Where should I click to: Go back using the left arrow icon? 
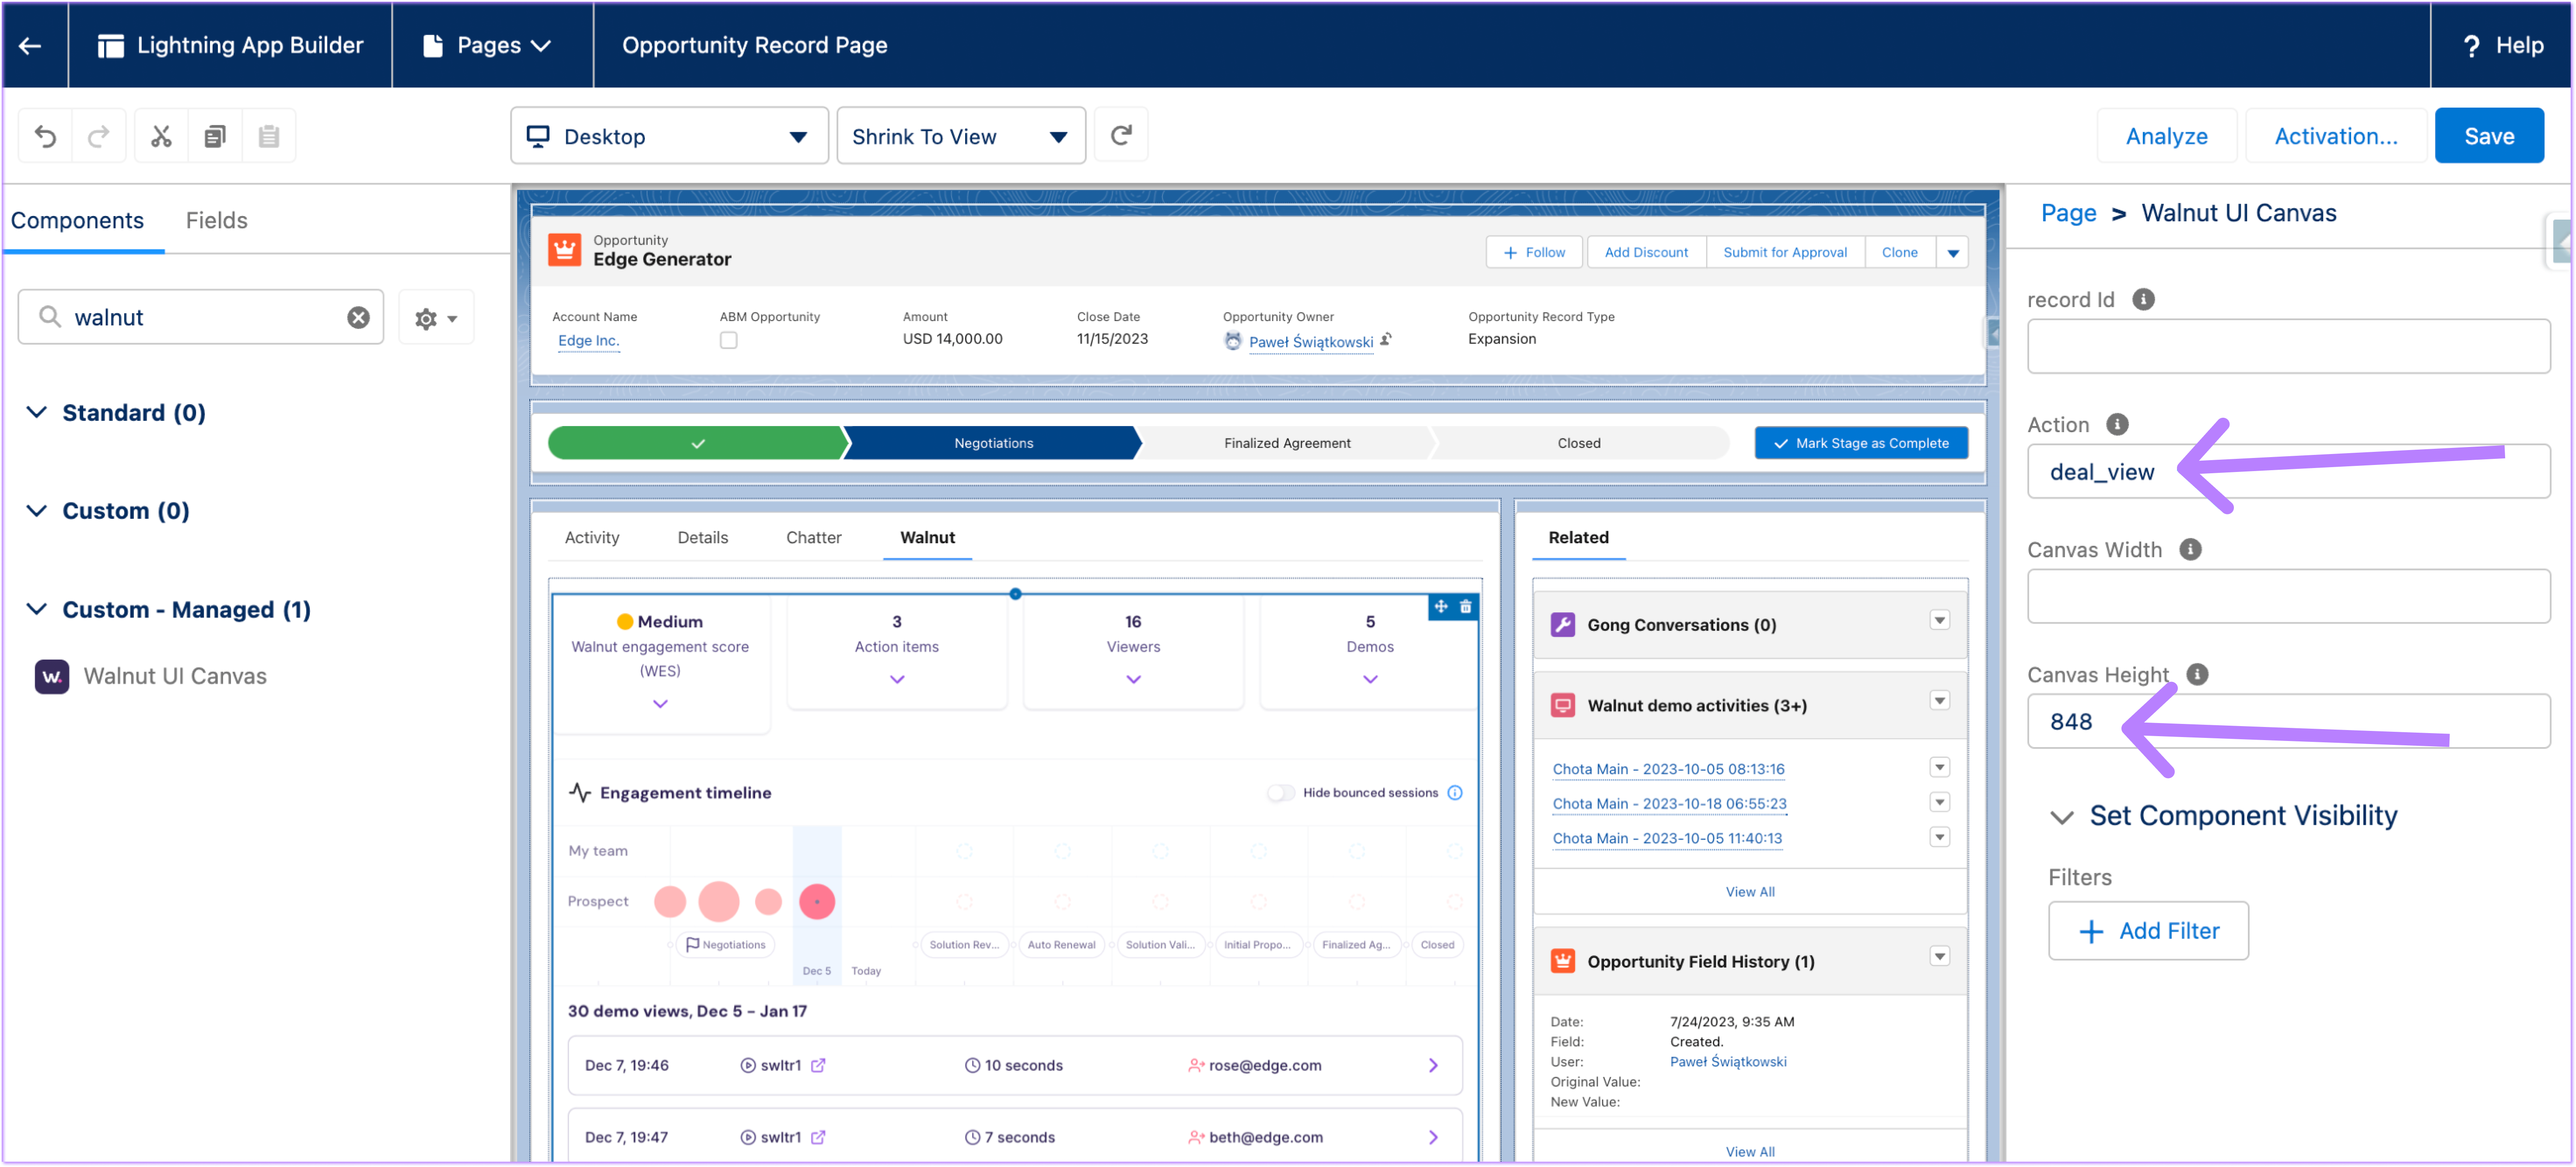[x=30, y=45]
